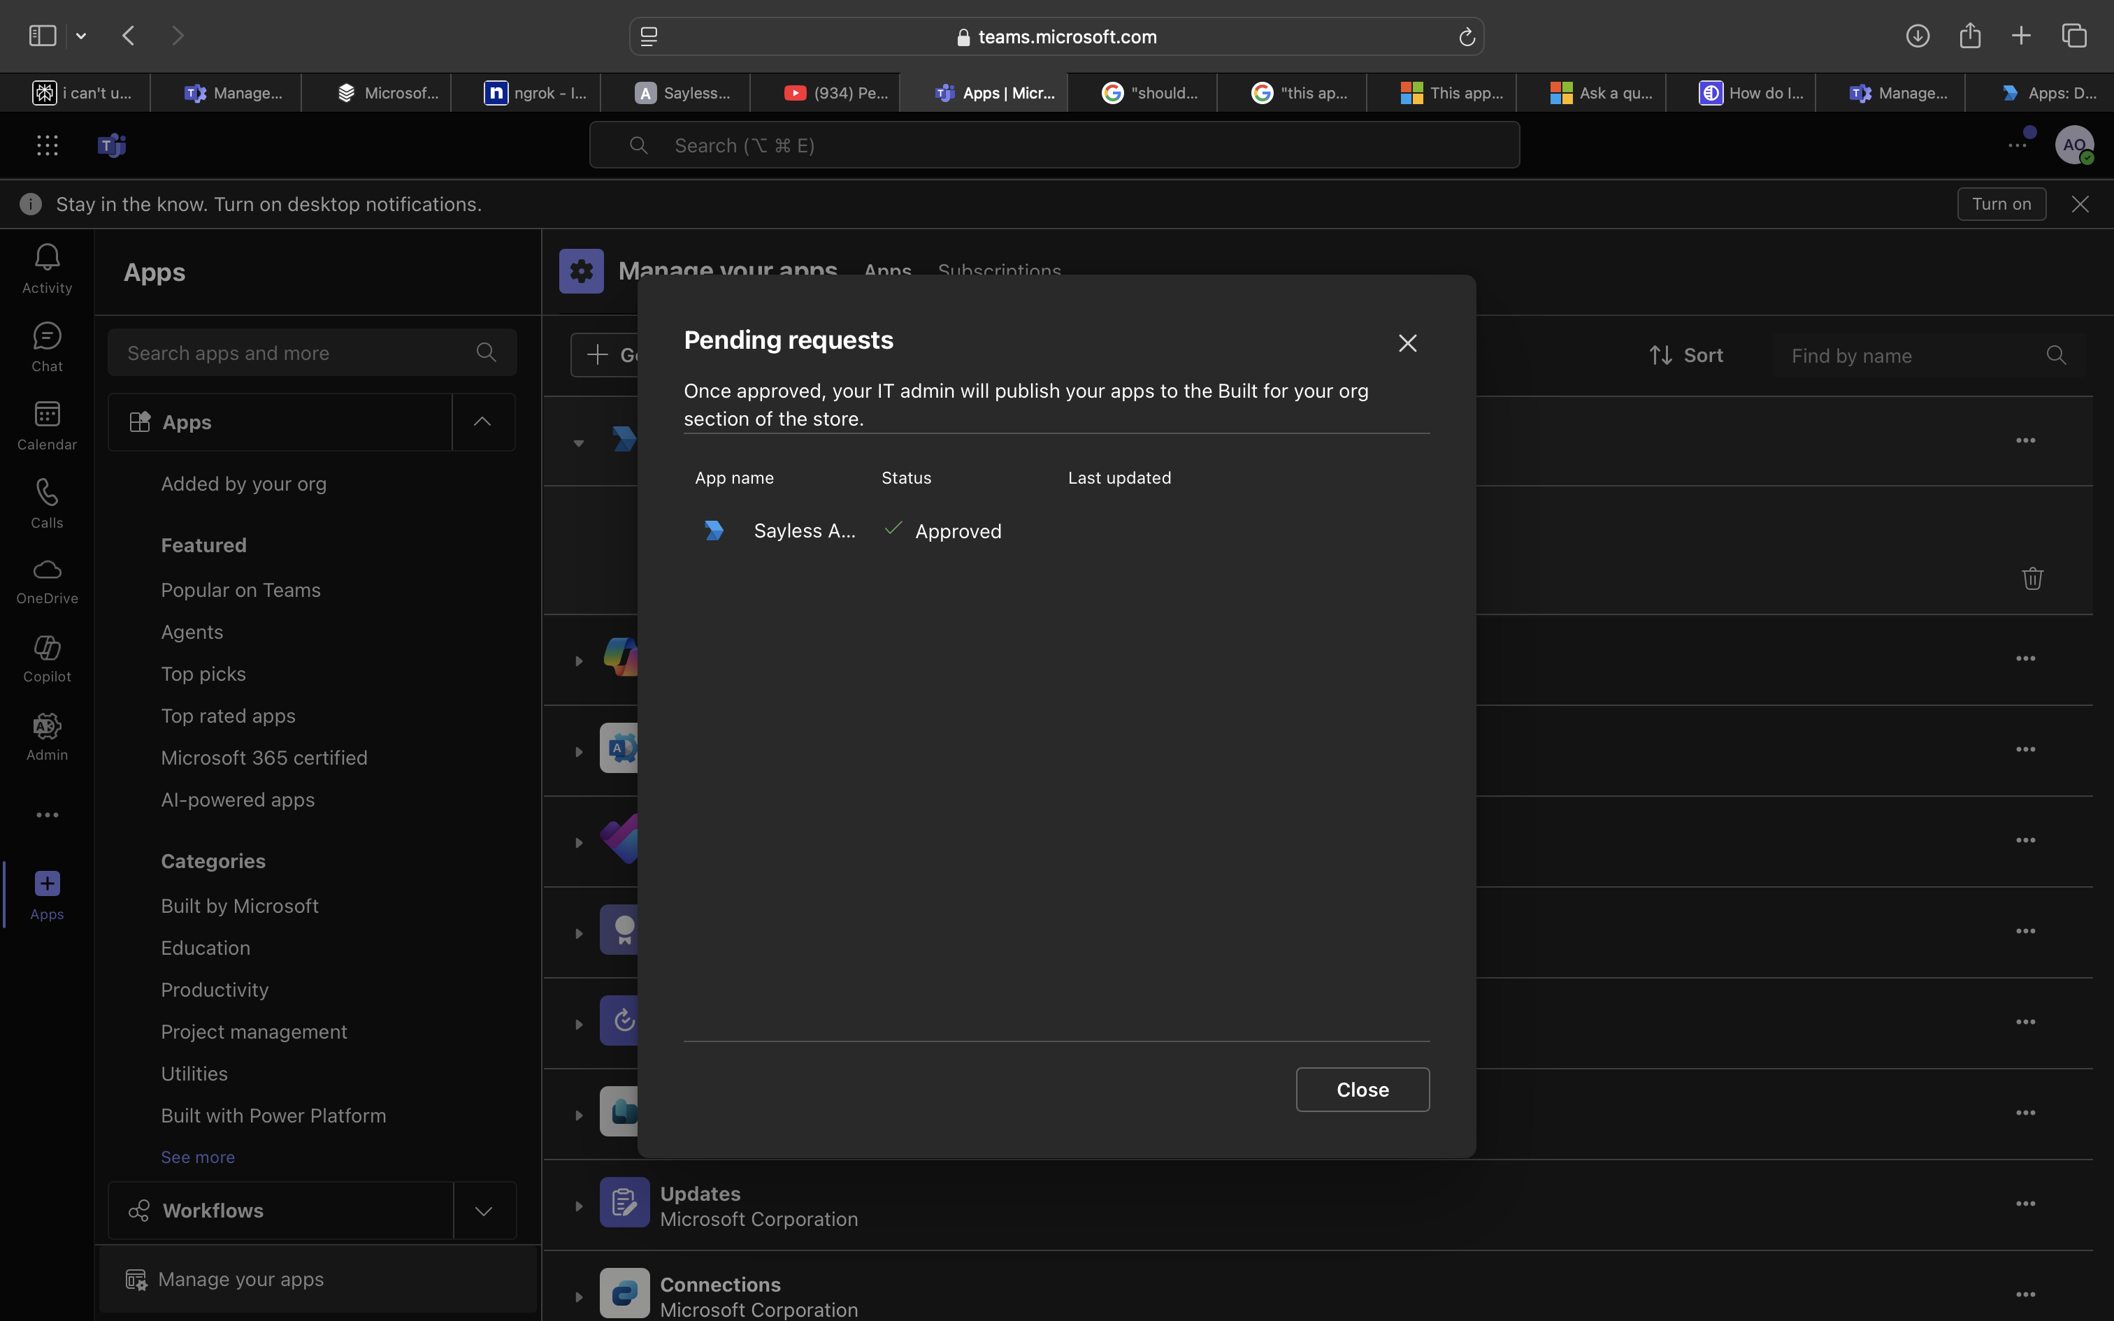2114x1321 pixels.
Task: Open settings and more ellipsis near avatar
Action: (2016, 145)
